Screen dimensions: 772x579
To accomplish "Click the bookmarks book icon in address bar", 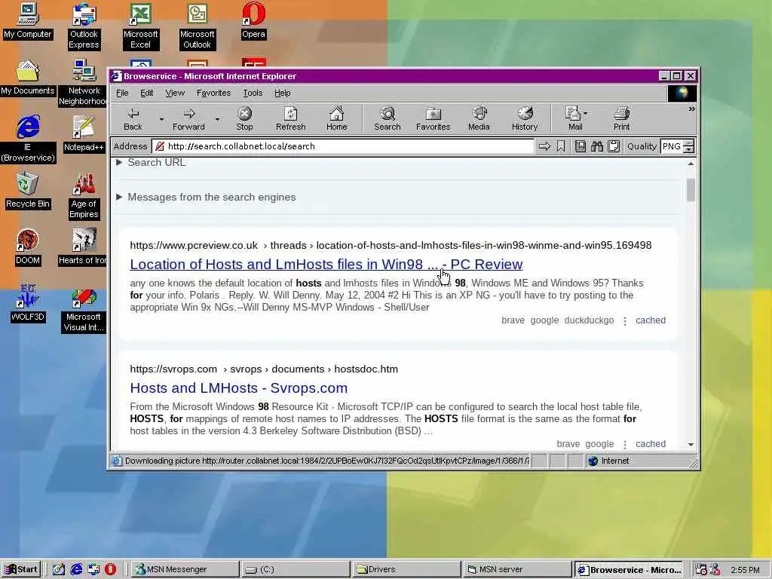I will point(581,146).
